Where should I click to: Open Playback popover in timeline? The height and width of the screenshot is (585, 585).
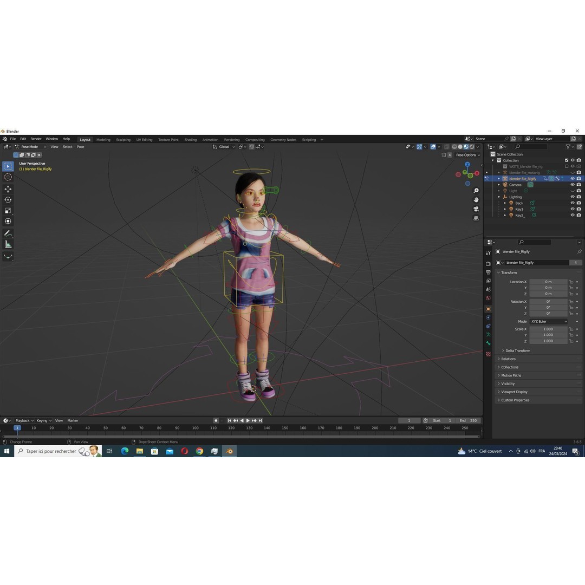click(24, 421)
